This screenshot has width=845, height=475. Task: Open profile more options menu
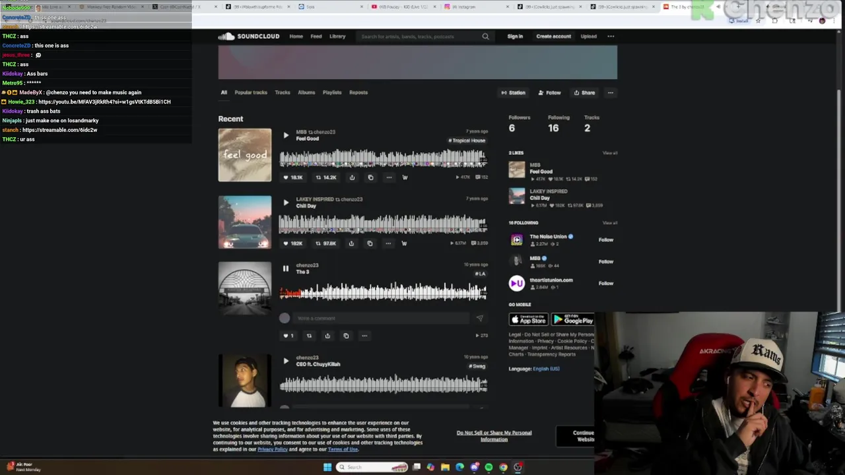(611, 93)
